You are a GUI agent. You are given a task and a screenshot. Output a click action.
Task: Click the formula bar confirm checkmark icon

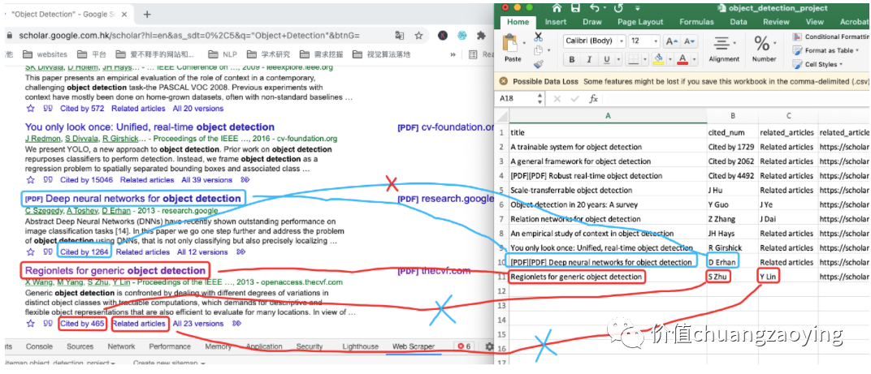click(575, 99)
